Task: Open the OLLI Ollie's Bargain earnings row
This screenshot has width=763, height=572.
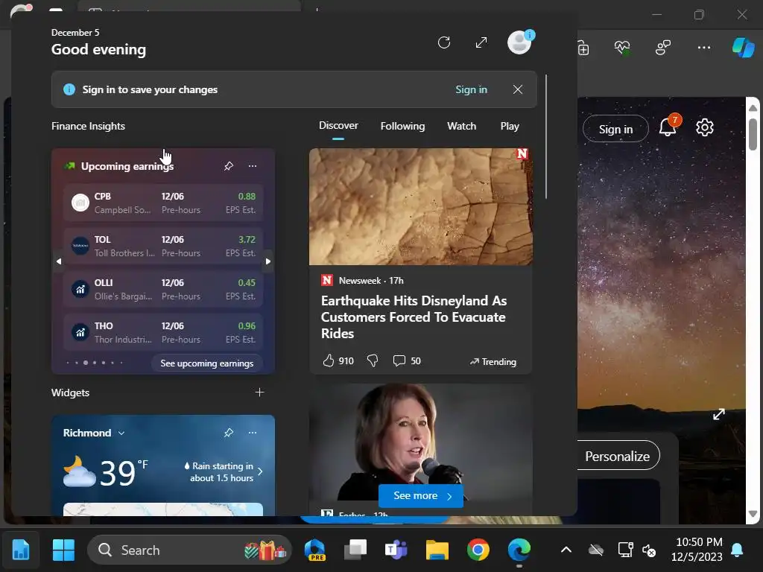Action: coord(163,290)
